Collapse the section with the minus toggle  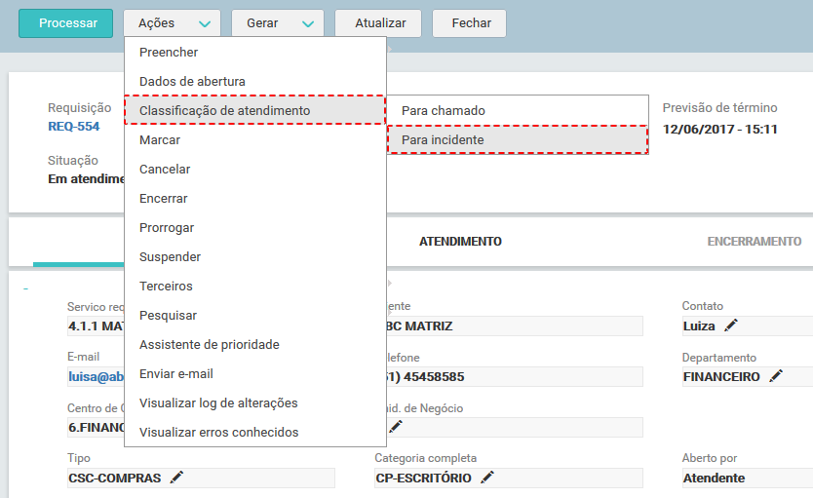click(26, 288)
